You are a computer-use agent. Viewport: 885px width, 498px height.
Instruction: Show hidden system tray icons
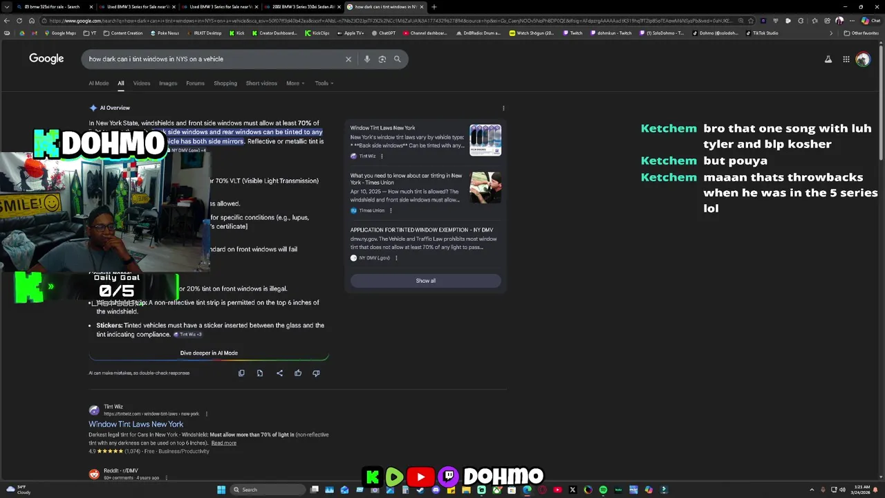(812, 490)
